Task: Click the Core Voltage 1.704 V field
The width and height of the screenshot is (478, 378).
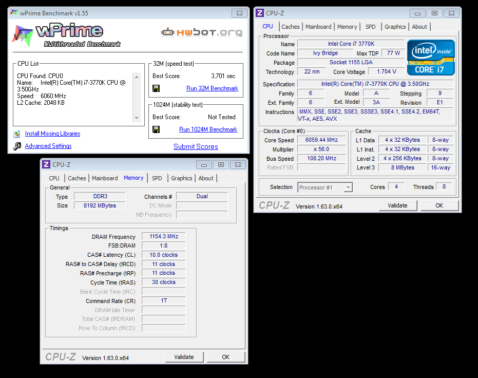Action: [x=387, y=71]
